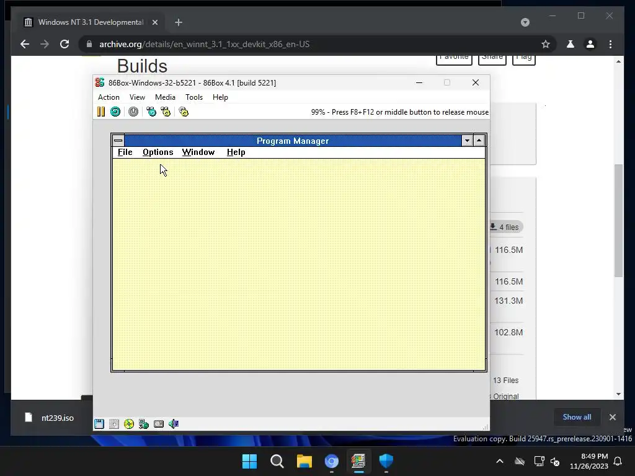Open the 86Box Help menu
Screen dimensions: 635x476
220,97
